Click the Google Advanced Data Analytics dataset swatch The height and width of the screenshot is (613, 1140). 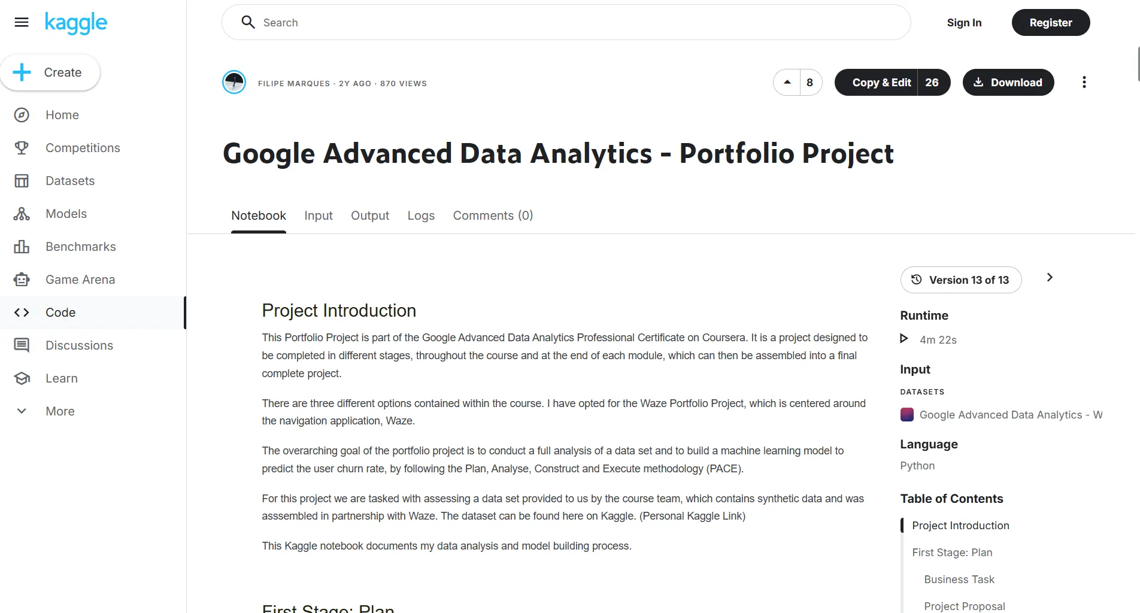pos(907,414)
